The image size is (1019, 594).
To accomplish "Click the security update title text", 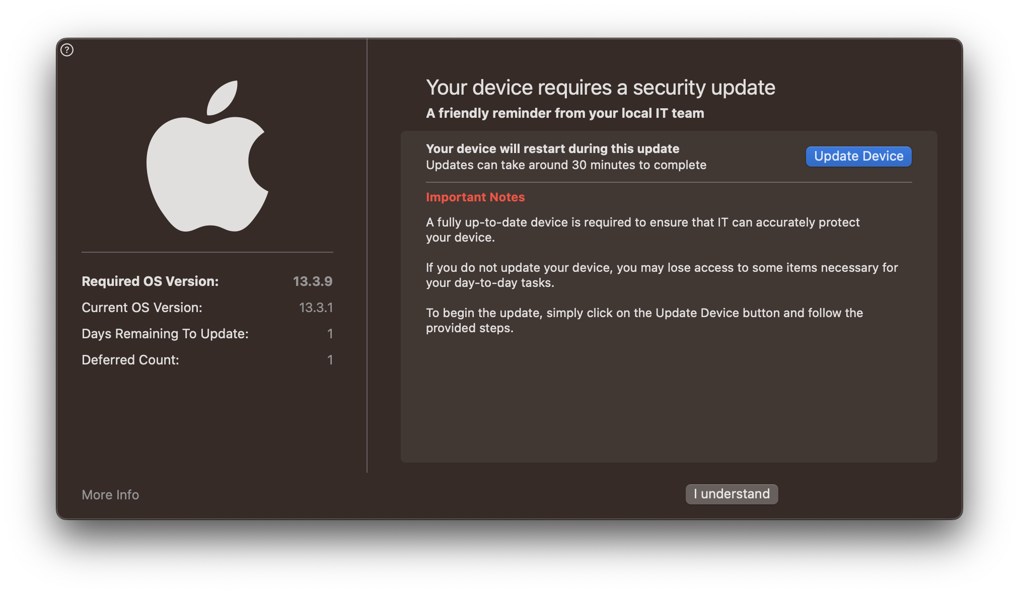I will [x=600, y=87].
